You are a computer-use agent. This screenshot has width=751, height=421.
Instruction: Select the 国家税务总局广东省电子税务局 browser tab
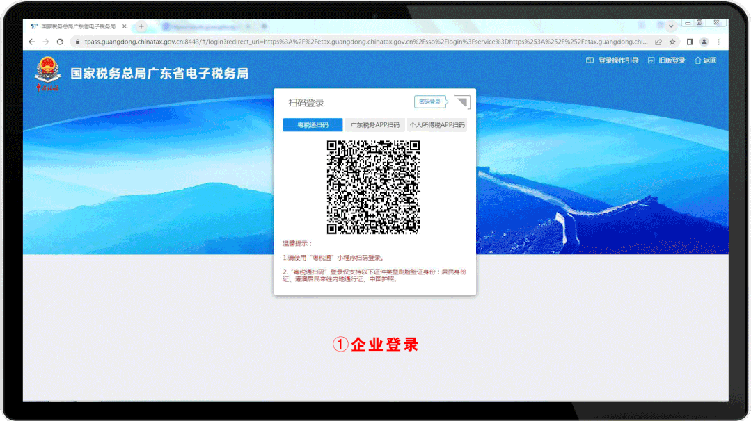(78, 26)
